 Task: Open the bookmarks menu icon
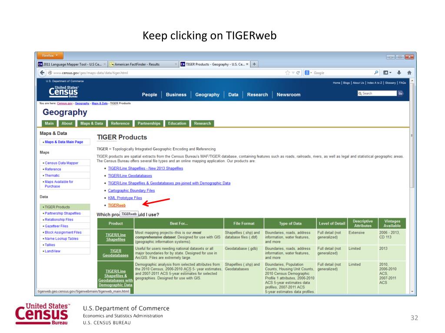point(386,73)
